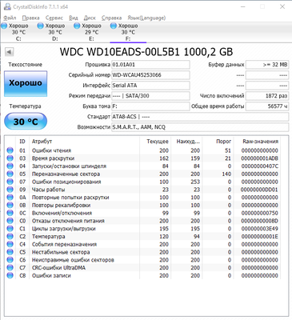Viewport: 292px width, 320px height.
Task: Click the CrystalDiskInfo app icon in title bar
Action: (x=7, y=6)
